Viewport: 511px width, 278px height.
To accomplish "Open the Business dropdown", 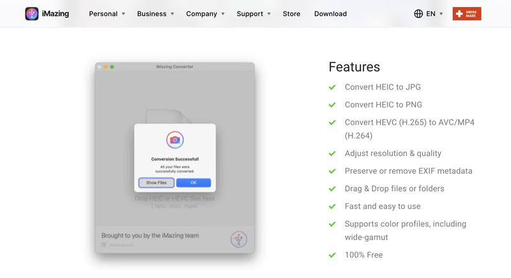I will click(155, 13).
